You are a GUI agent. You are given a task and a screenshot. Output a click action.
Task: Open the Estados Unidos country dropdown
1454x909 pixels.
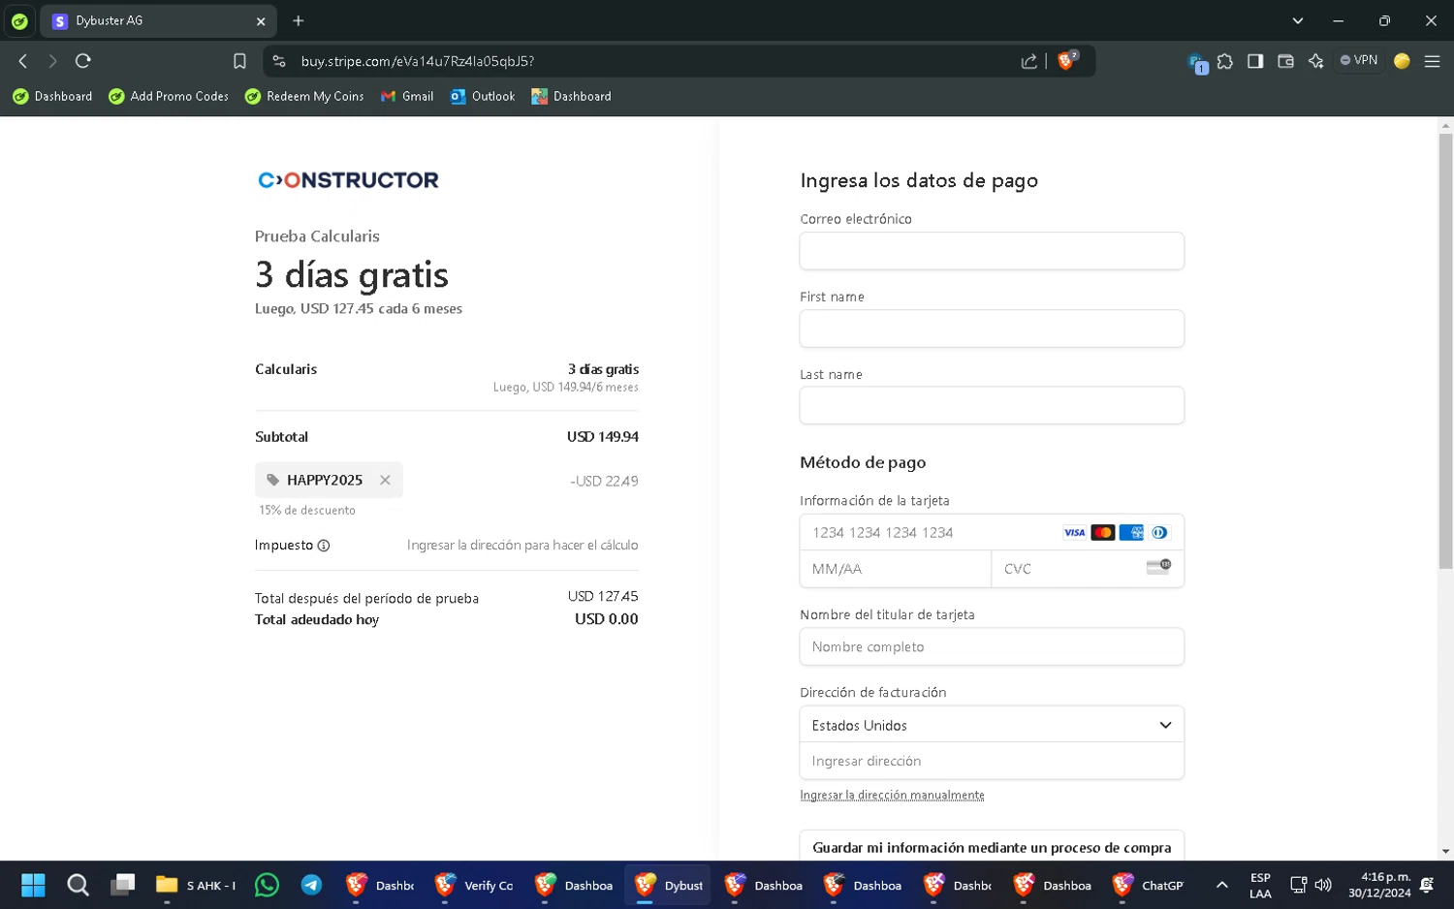pyautogui.click(x=992, y=725)
